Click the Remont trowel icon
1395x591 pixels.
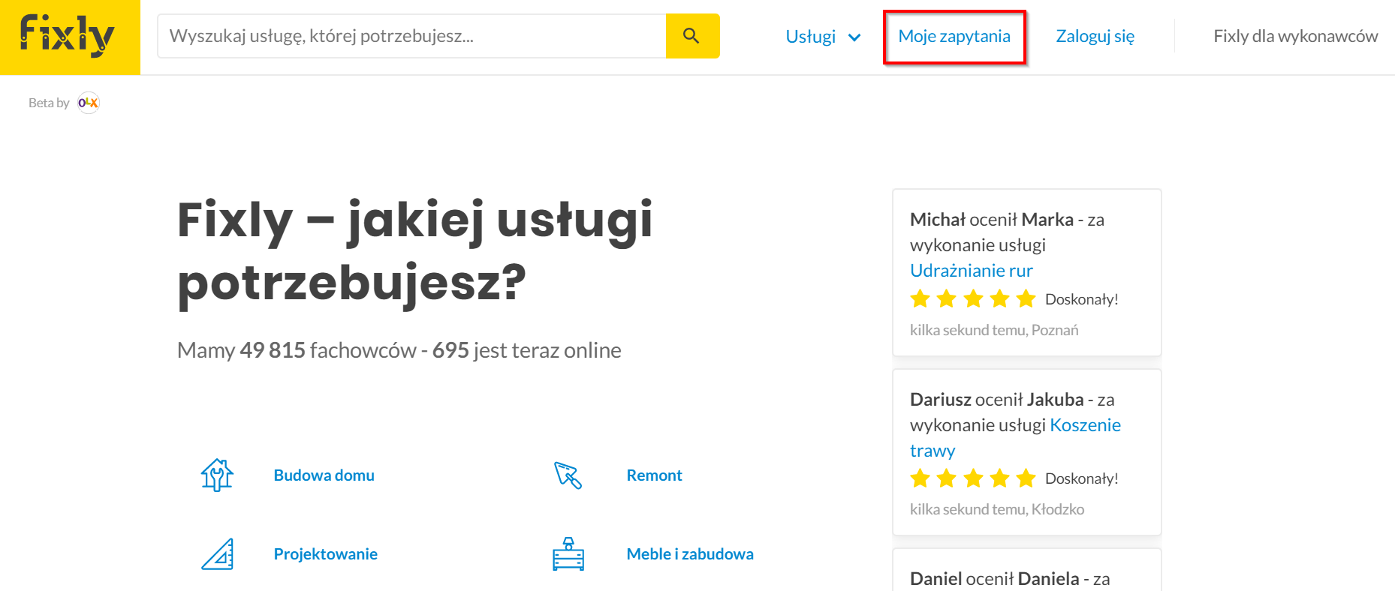coord(568,475)
